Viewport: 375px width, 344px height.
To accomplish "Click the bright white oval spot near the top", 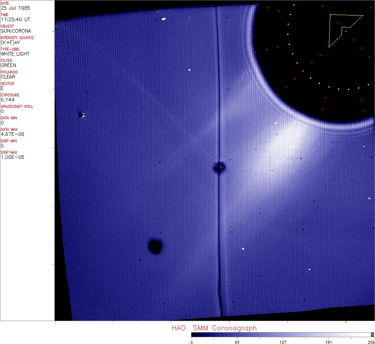I will coord(164,19).
